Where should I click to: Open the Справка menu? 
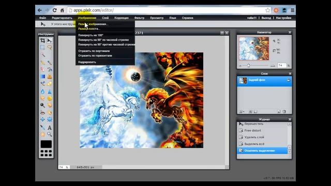[187, 18]
